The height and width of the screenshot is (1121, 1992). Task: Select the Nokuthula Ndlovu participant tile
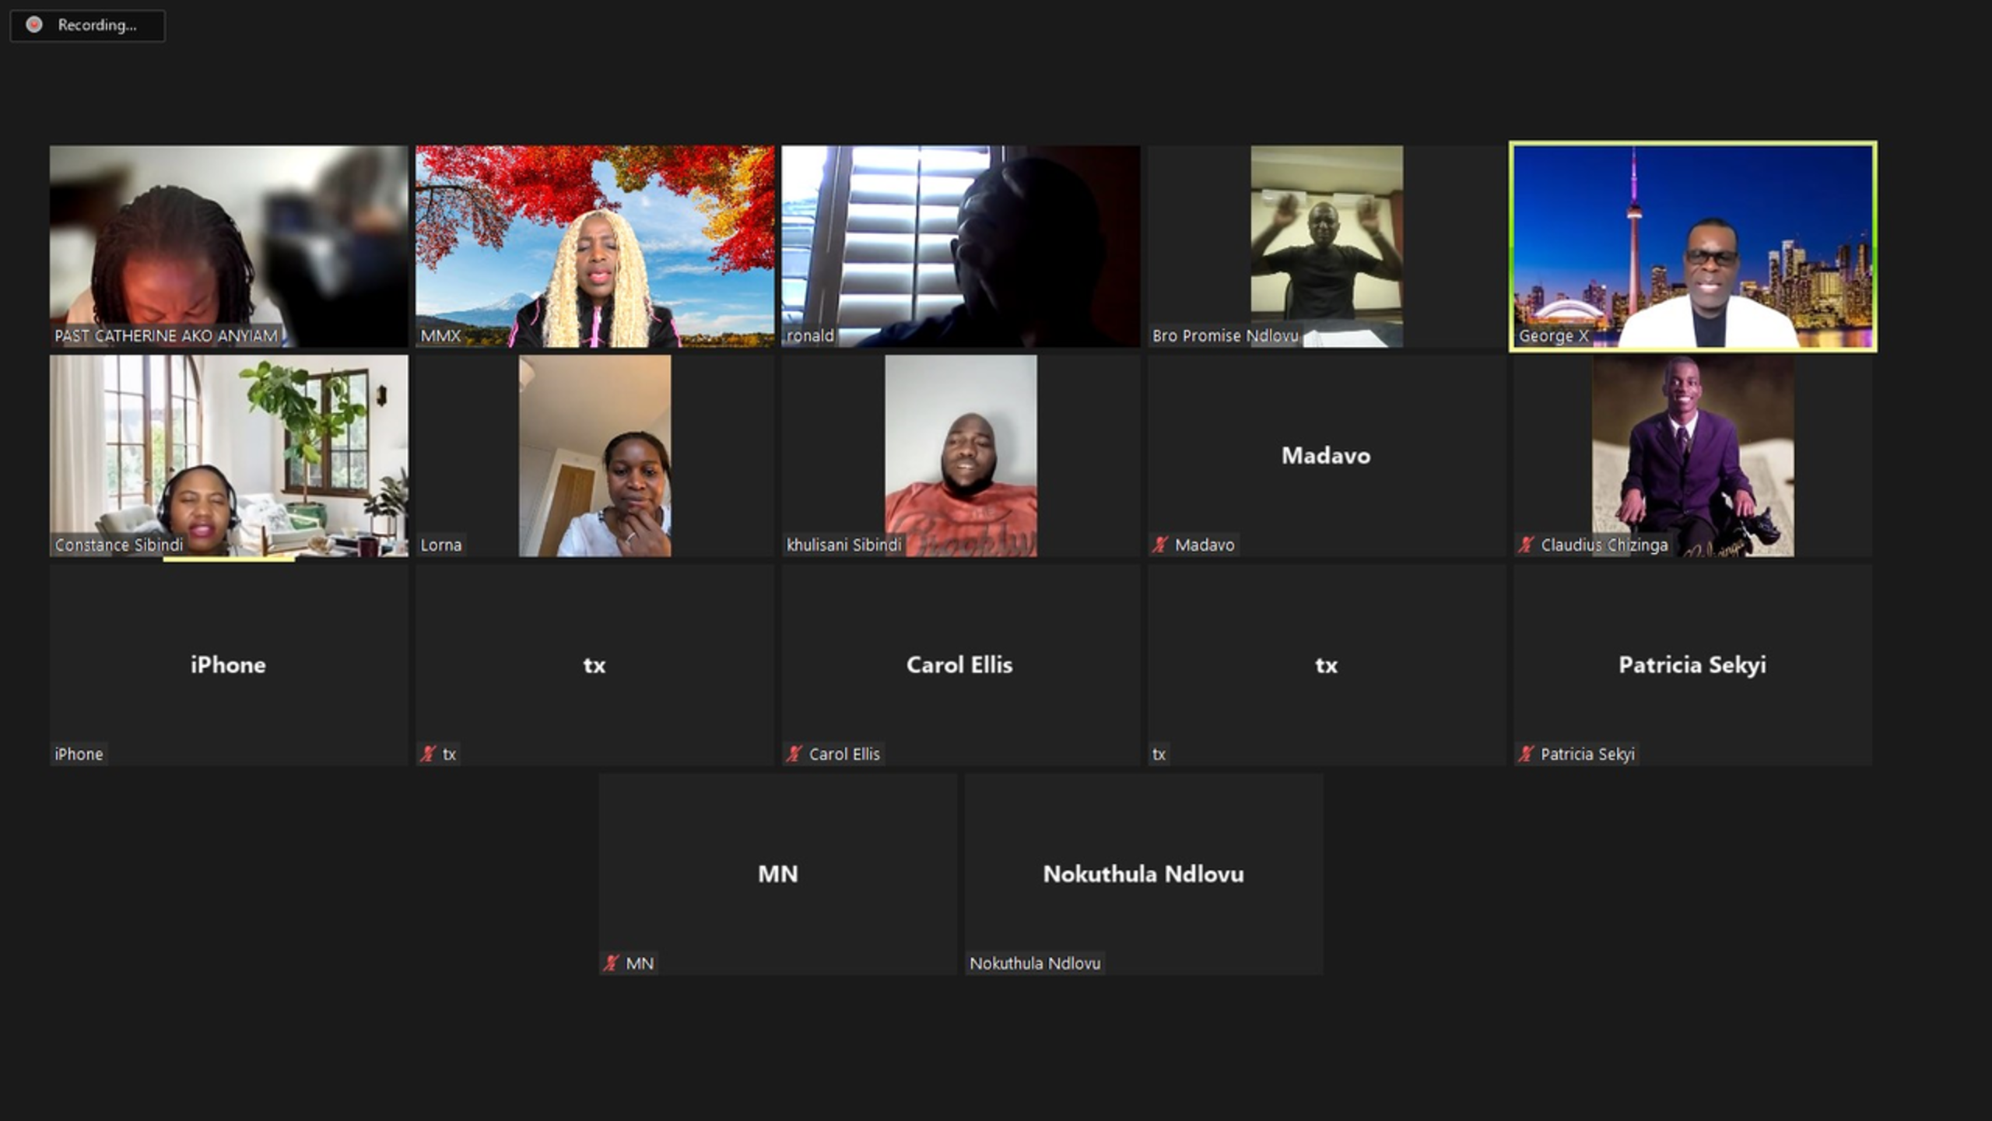point(1143,874)
